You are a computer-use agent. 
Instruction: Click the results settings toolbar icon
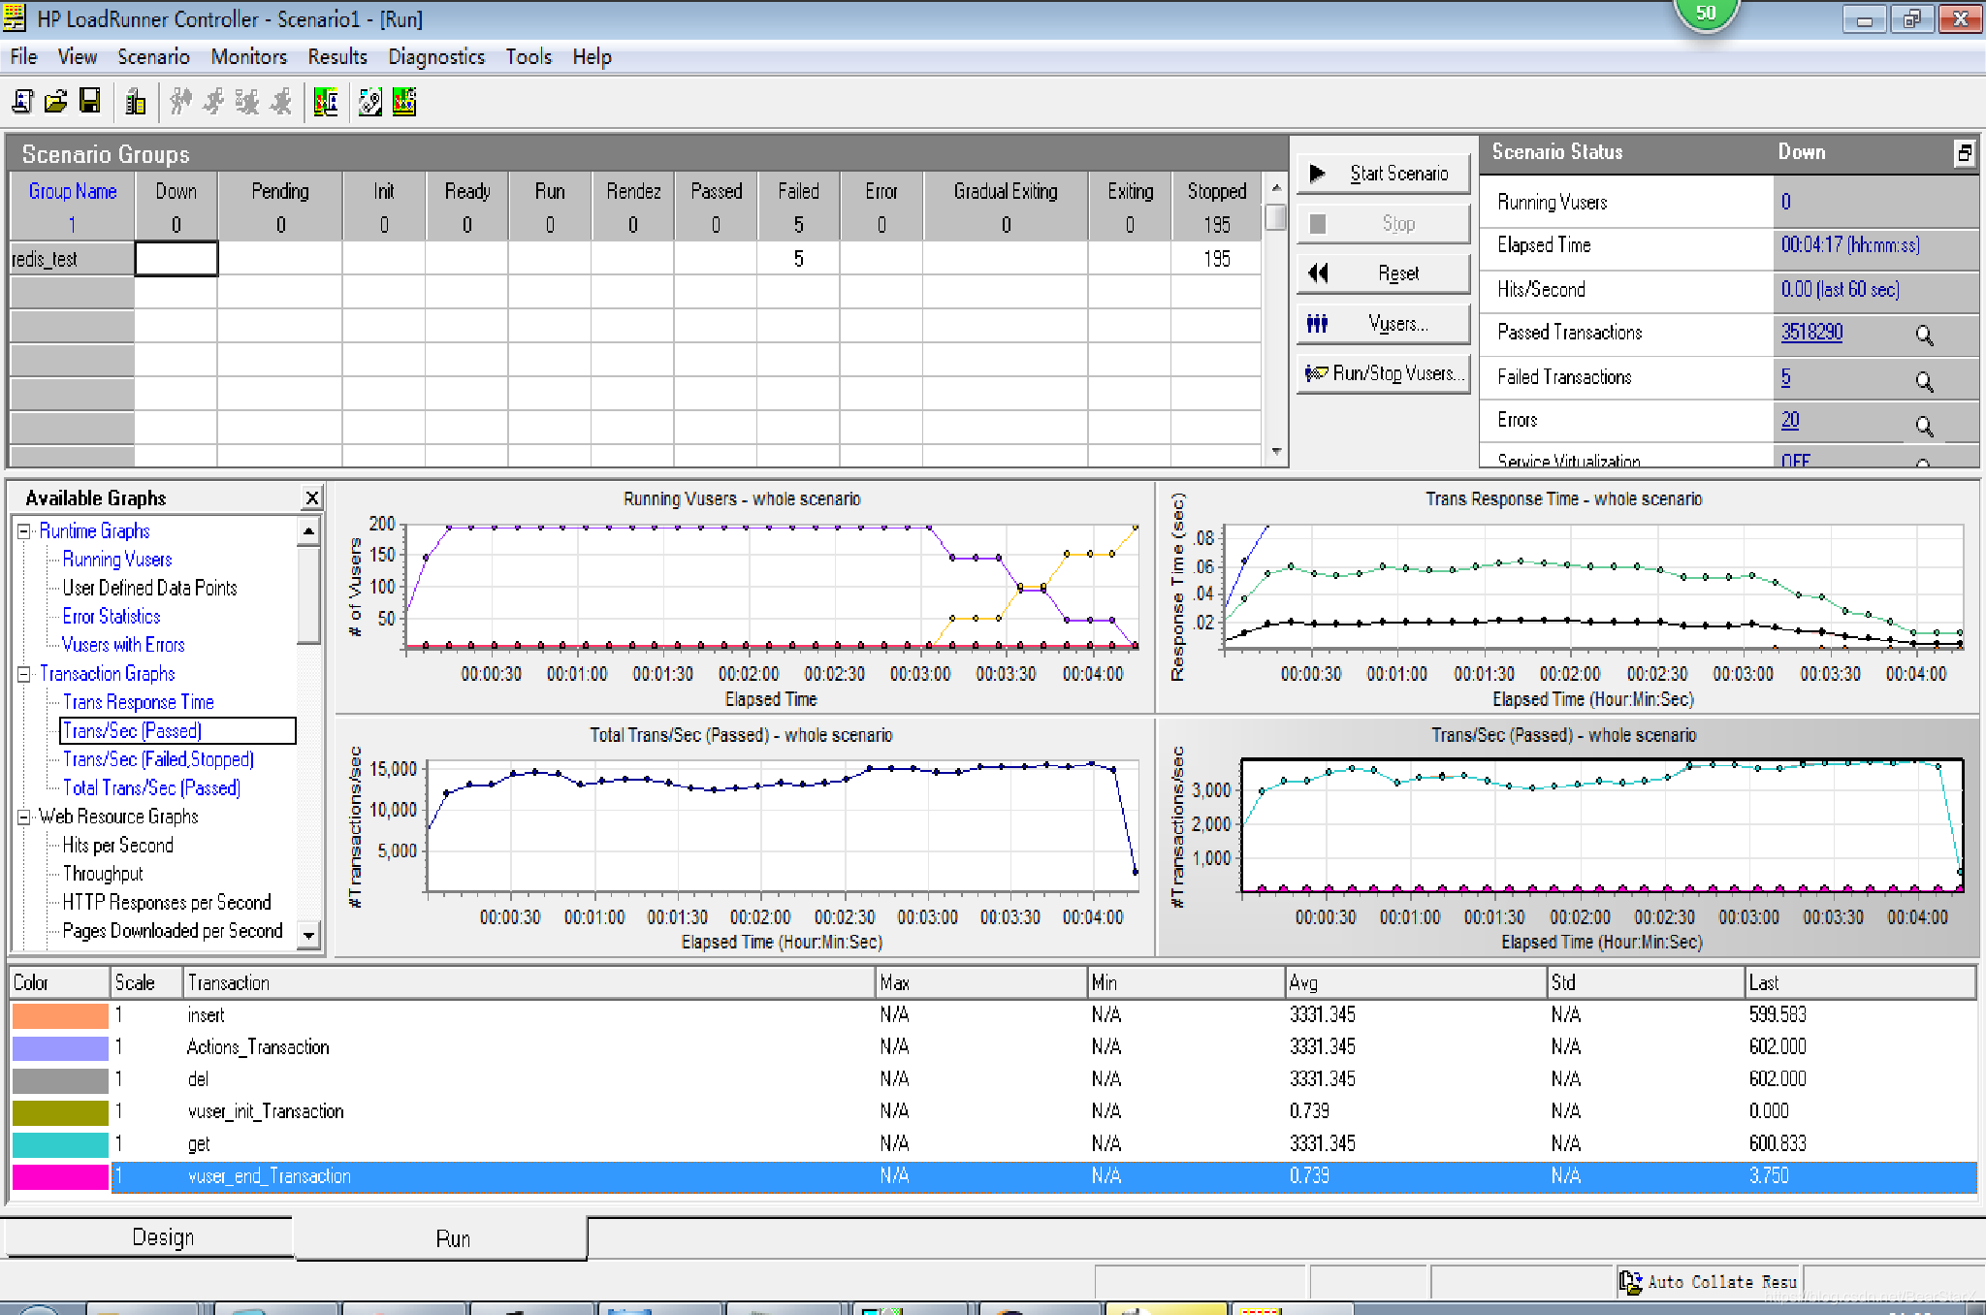pos(370,102)
